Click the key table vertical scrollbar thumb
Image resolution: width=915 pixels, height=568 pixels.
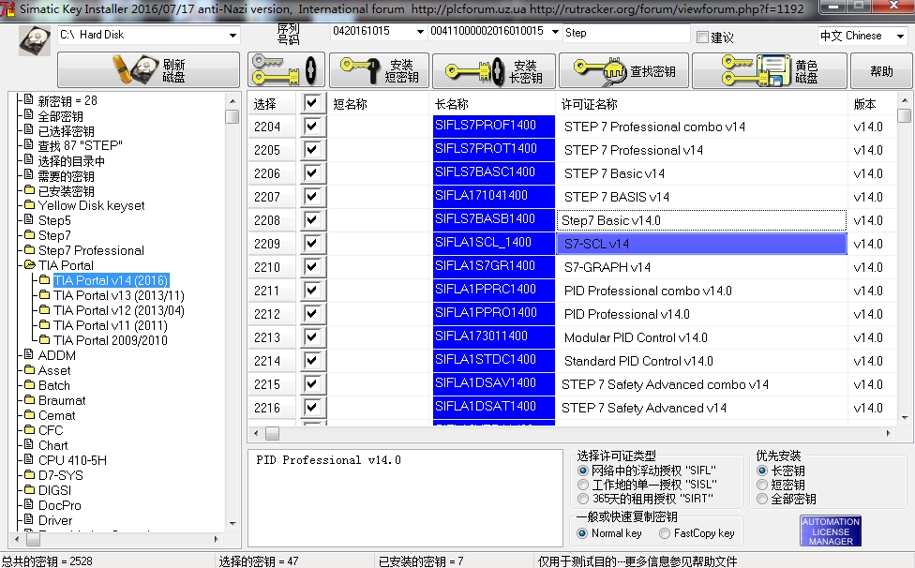pyautogui.click(x=905, y=115)
